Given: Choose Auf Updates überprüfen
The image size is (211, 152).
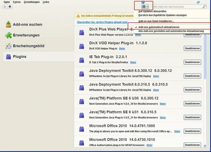Looking at the screenshot, I should (x=152, y=11).
